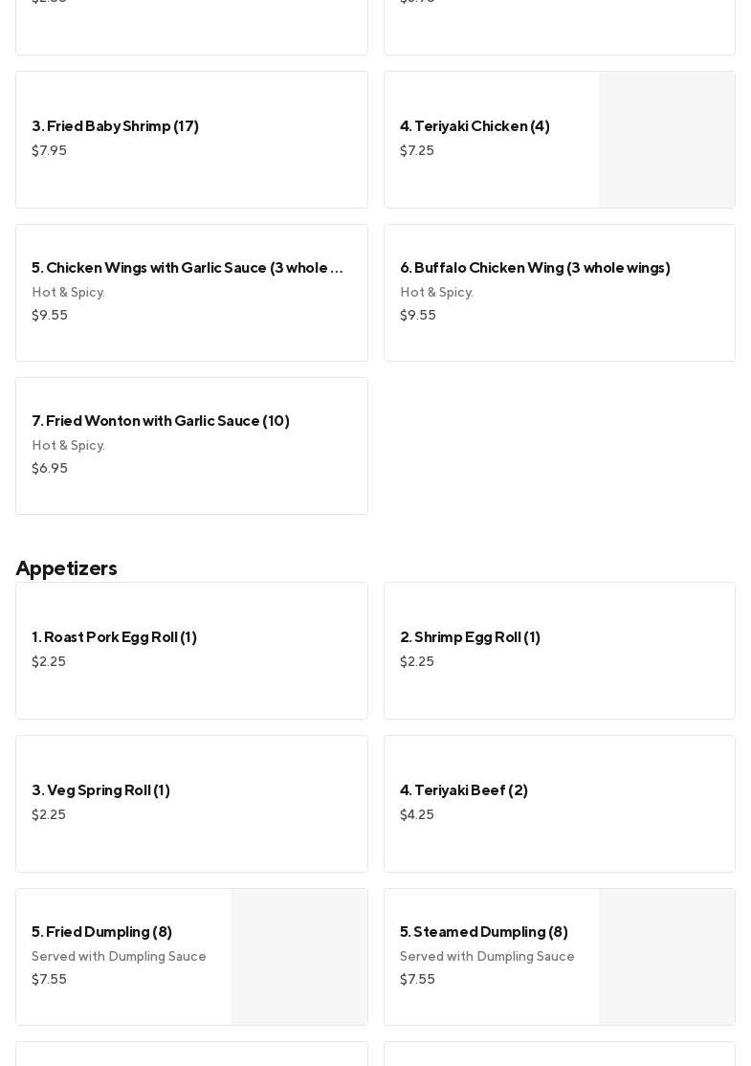
Task: Click Served with Dumpling Sauce under Steamed Dumpling
Action: (x=487, y=957)
